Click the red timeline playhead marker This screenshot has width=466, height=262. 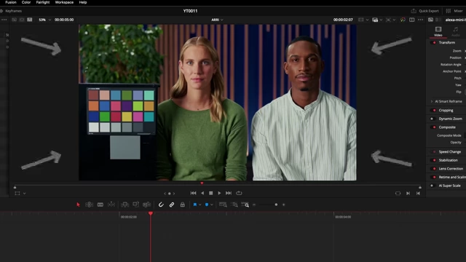[x=151, y=213]
